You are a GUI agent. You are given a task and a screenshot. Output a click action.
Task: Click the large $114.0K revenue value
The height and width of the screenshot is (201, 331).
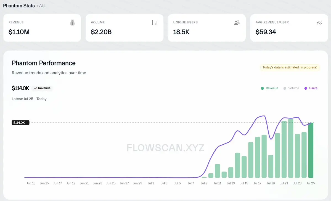pyautogui.click(x=20, y=88)
